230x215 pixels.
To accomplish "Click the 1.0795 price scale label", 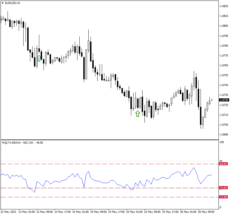I will point(224,36).
